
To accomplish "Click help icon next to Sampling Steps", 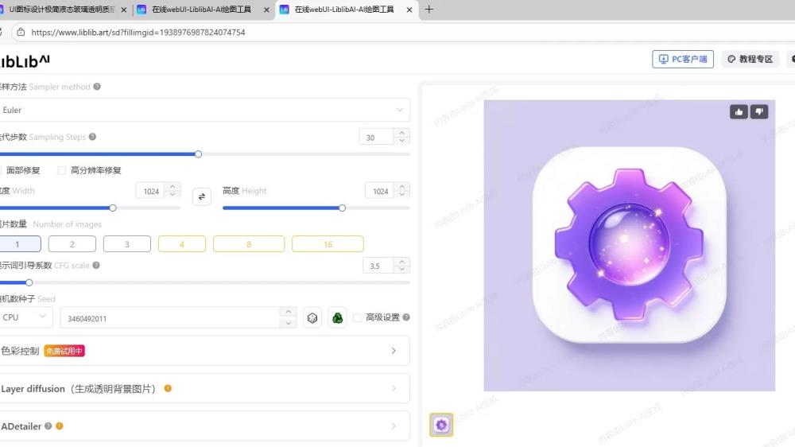I will coord(92,137).
